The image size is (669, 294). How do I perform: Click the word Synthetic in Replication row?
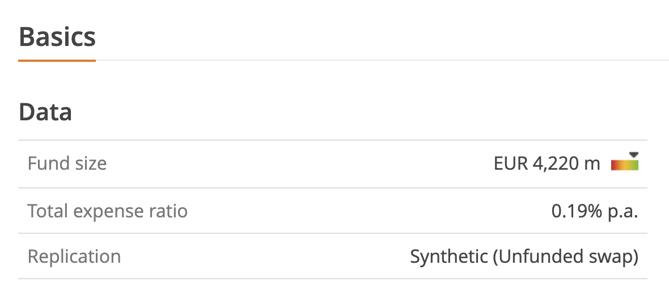(x=448, y=257)
